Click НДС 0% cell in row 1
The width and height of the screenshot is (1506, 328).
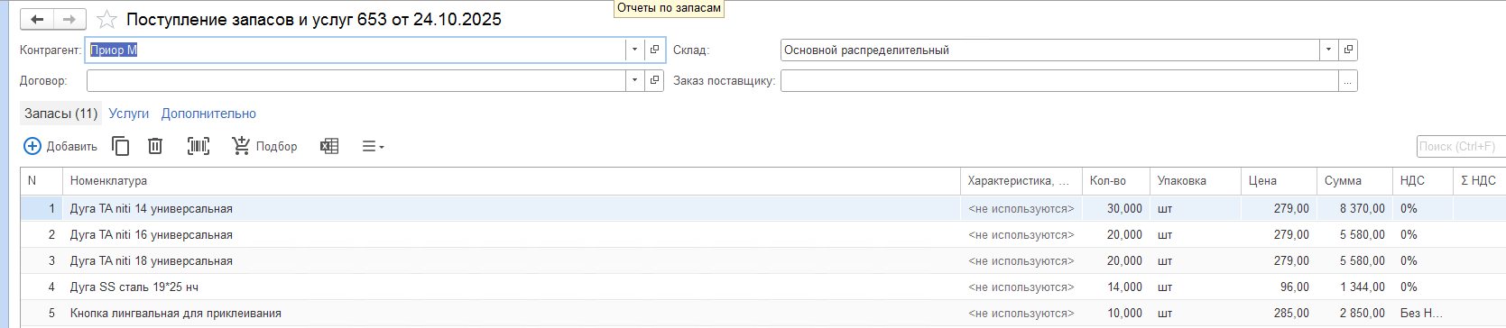(x=1423, y=208)
